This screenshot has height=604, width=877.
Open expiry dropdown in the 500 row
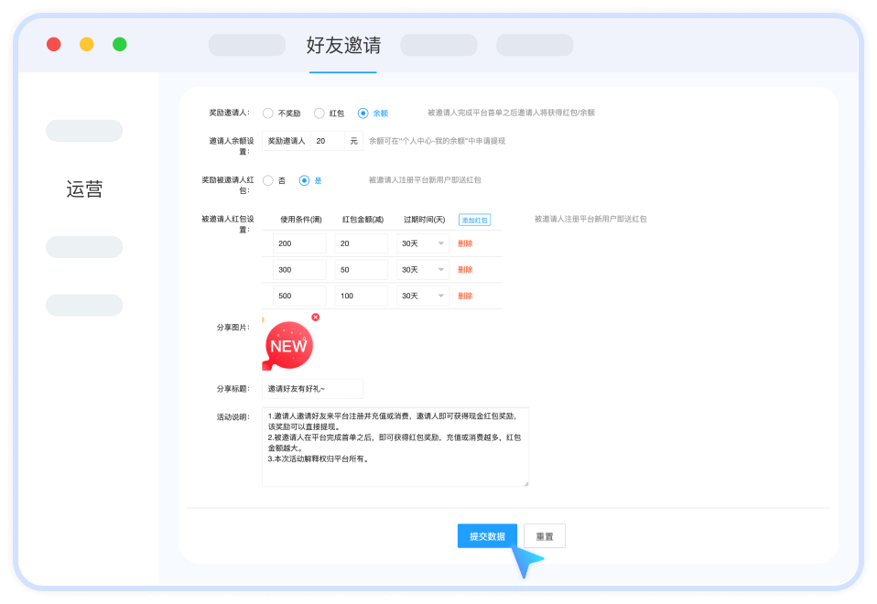tap(422, 296)
